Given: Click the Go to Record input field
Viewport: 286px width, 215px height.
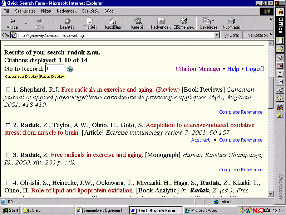Looking at the screenshot, I should pos(55,69).
